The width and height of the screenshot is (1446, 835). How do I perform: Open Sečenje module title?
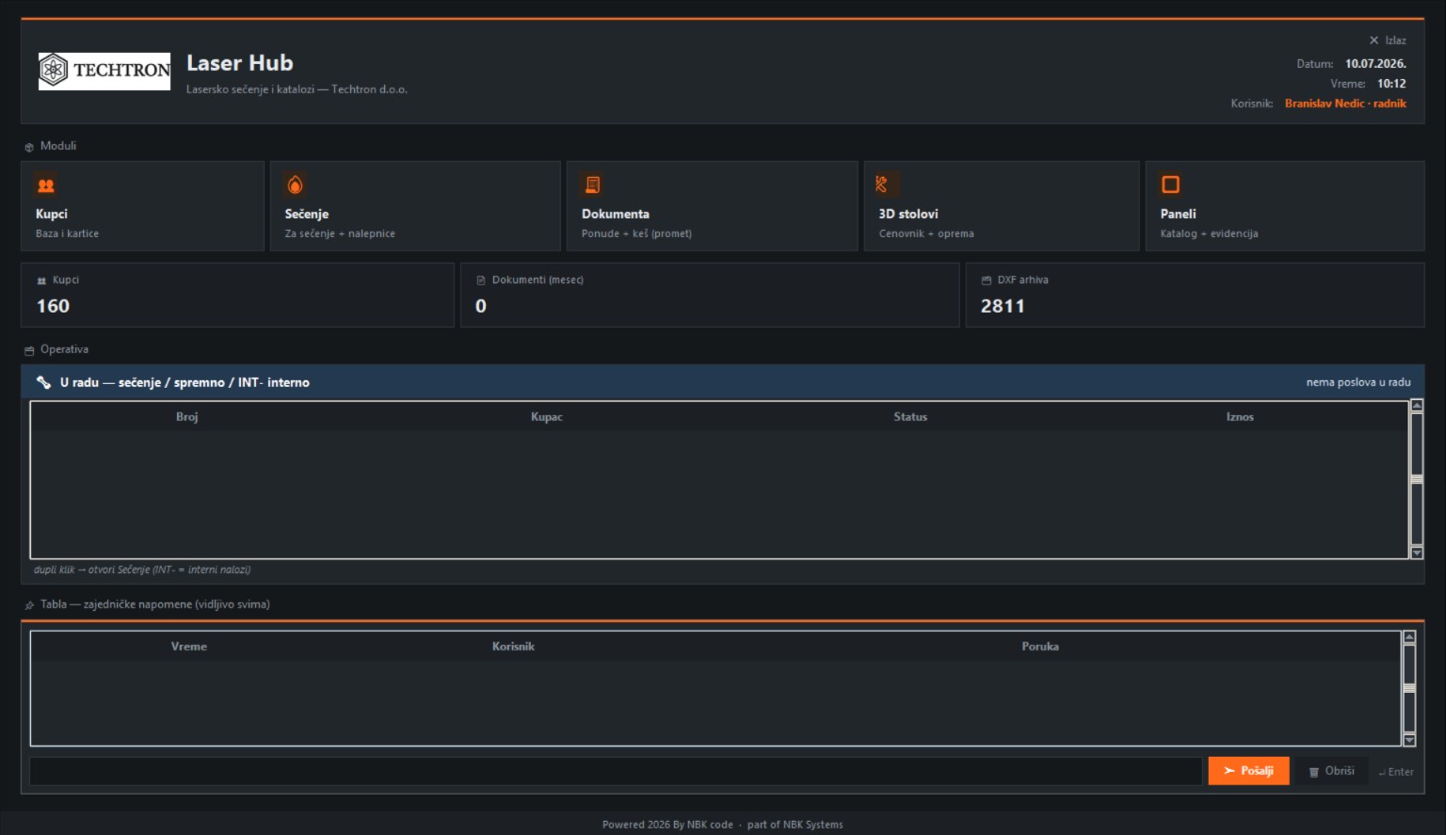click(307, 214)
